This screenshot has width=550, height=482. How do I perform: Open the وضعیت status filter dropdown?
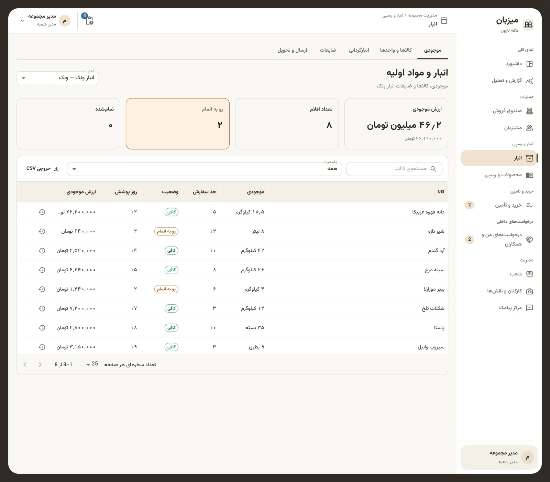click(x=205, y=169)
